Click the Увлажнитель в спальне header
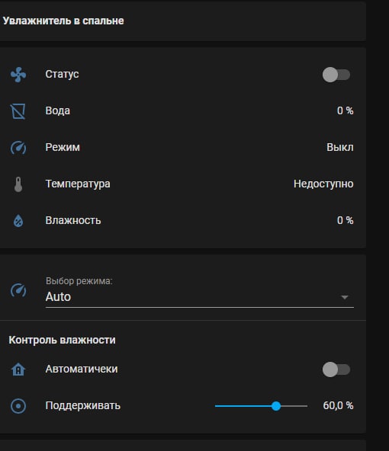 [x=63, y=21]
